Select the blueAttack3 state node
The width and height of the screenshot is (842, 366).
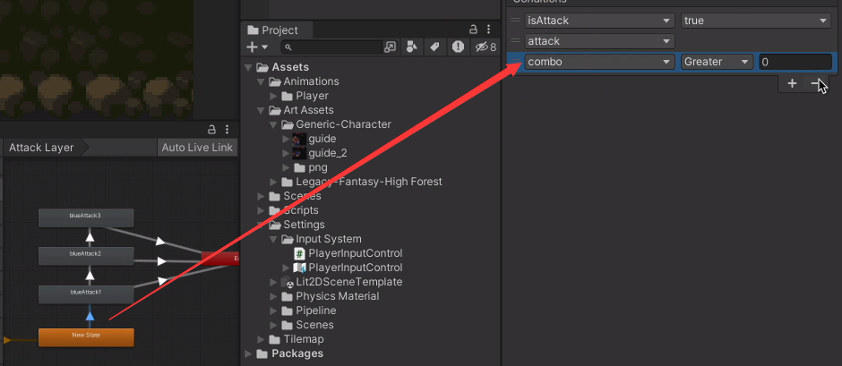pos(86,217)
